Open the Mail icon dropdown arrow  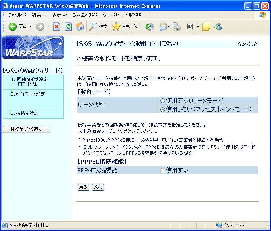tap(169, 27)
